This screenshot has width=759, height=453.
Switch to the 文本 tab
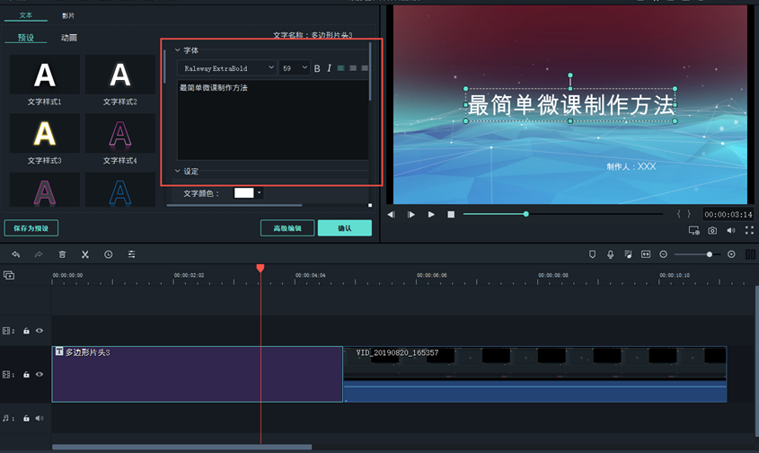pyautogui.click(x=26, y=15)
